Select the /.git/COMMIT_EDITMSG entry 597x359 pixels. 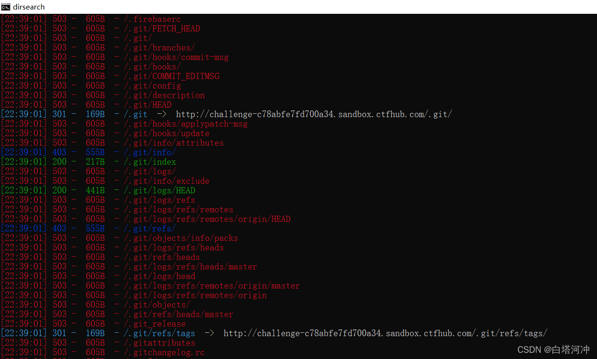[x=171, y=76]
